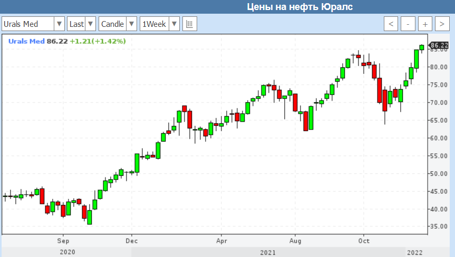Screen dimensions: 455x257
Task: Click the Sep label on time axis
Action: 63,241
